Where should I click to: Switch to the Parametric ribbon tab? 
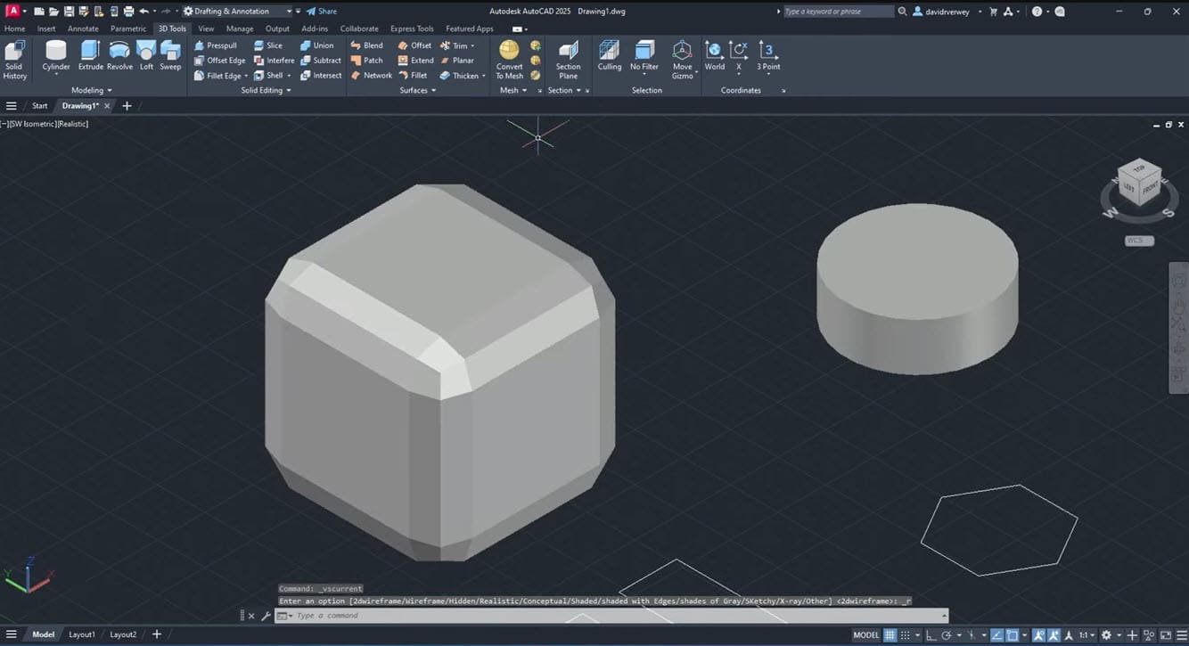tap(127, 28)
